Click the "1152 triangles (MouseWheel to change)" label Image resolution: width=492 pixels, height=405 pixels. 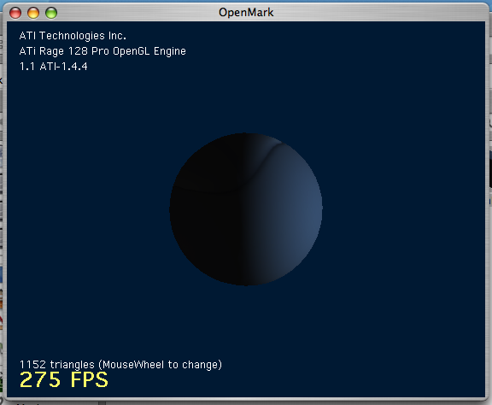coord(120,365)
